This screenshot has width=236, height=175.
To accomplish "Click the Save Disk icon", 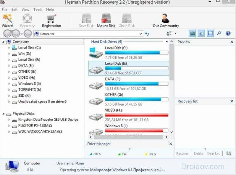I will coord(86,19).
